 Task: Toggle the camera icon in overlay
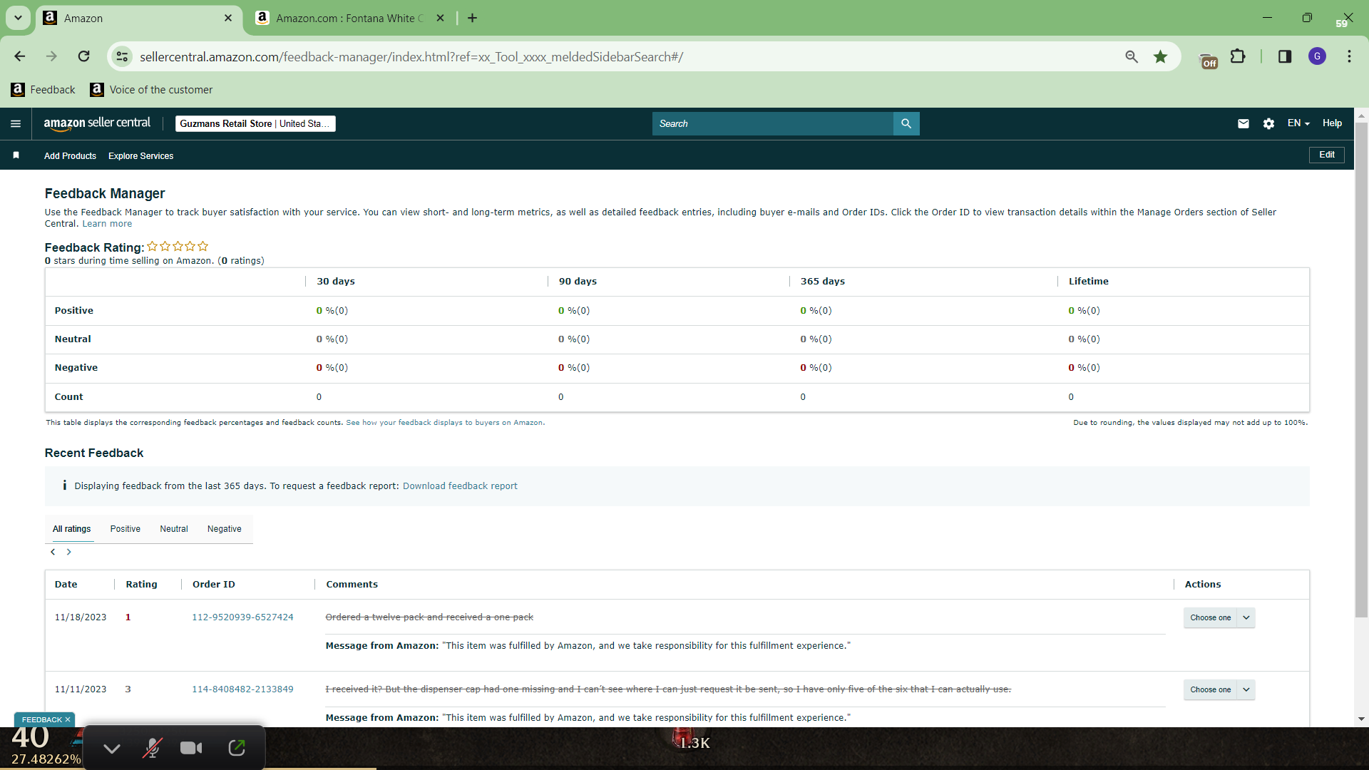point(191,748)
